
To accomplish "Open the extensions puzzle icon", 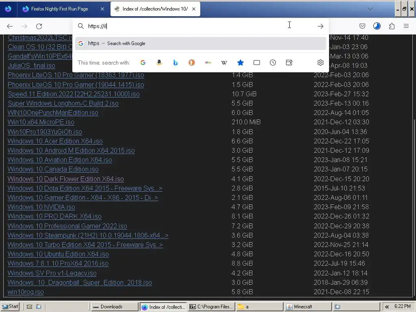I will coord(392,26).
